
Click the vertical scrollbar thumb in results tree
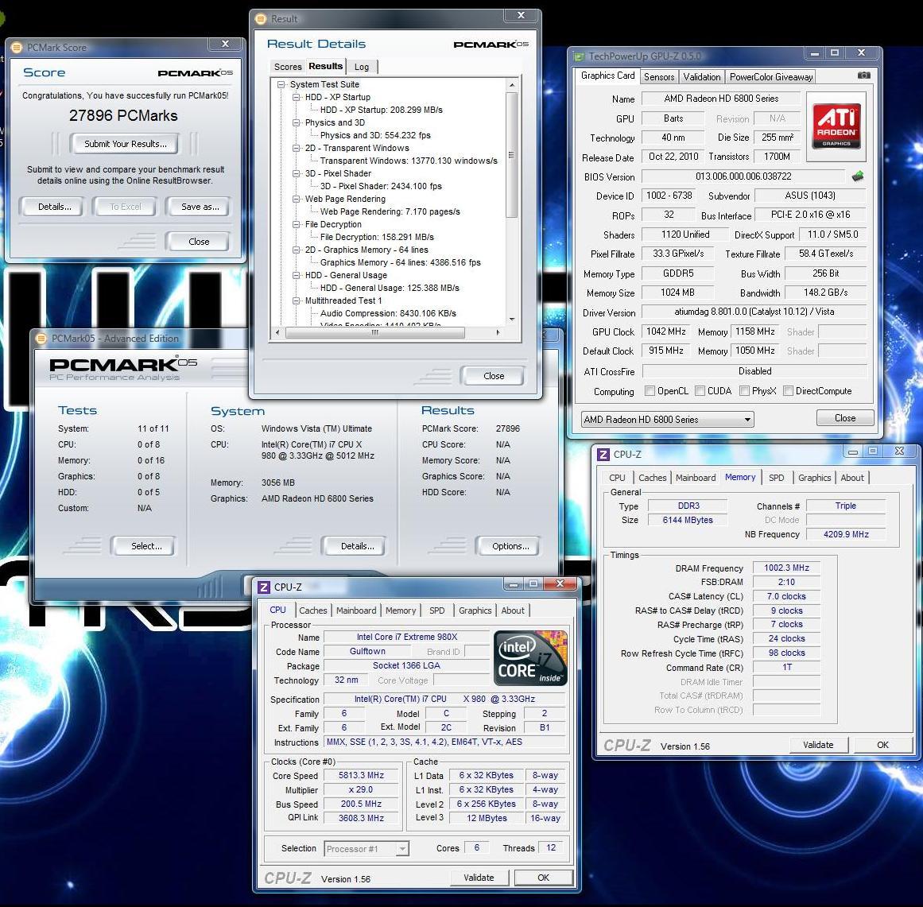point(511,155)
